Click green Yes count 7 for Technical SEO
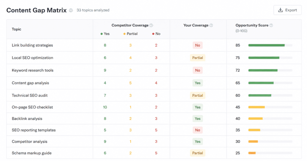 point(105,95)
